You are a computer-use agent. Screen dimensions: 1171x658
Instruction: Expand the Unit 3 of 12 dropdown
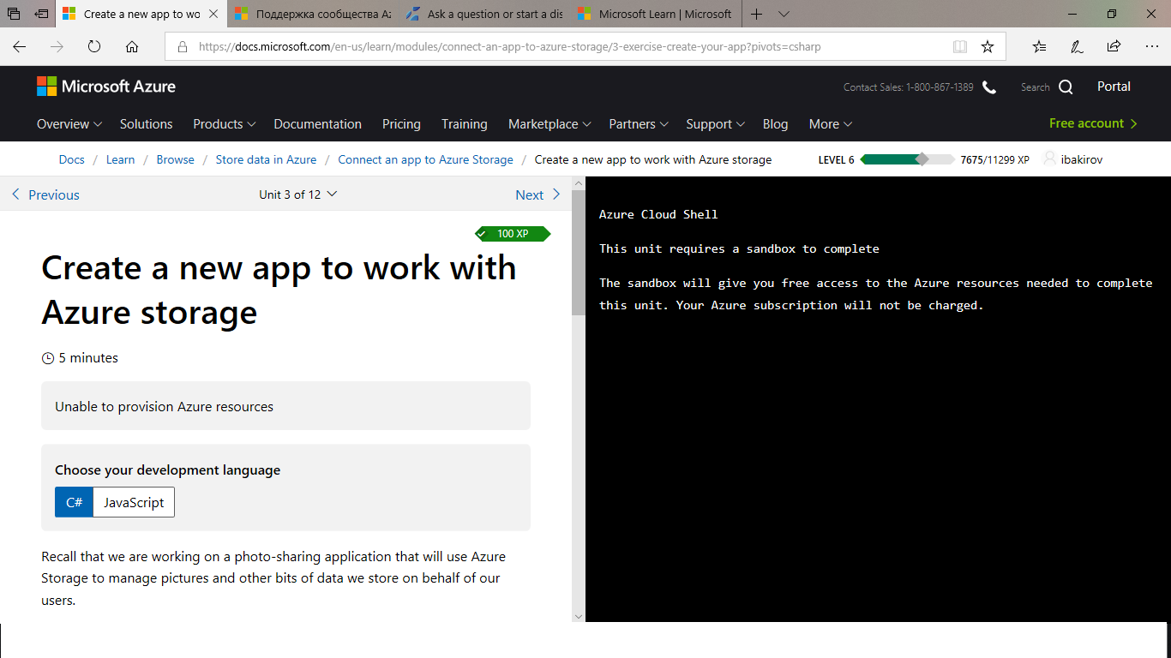point(297,194)
